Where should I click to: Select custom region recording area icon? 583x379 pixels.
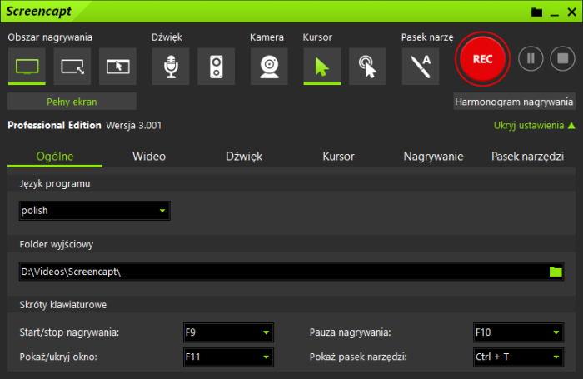pos(72,66)
